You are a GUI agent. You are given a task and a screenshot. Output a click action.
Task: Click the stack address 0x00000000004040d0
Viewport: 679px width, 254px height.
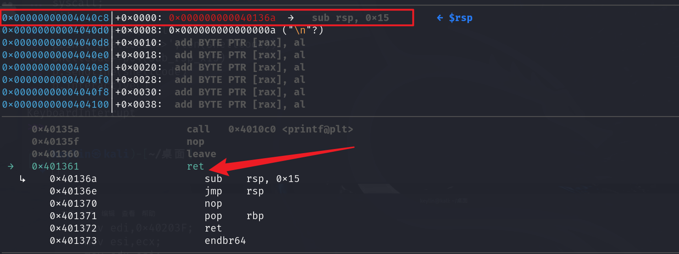click(55, 31)
